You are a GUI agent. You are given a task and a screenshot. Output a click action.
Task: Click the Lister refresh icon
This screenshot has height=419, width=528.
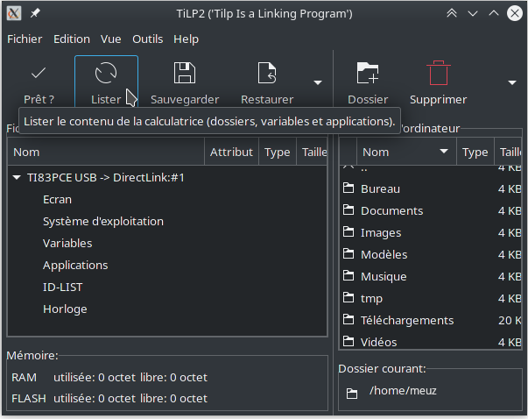point(106,73)
